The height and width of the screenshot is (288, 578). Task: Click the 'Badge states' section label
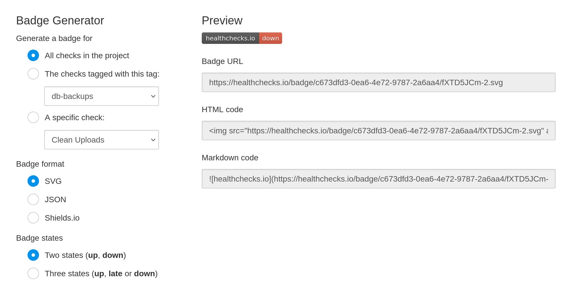coord(39,238)
